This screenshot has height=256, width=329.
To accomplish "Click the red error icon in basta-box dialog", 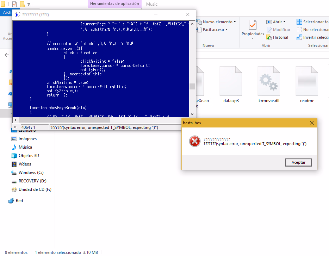I will click(x=194, y=142).
